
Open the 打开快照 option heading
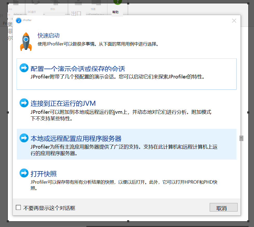(43, 173)
